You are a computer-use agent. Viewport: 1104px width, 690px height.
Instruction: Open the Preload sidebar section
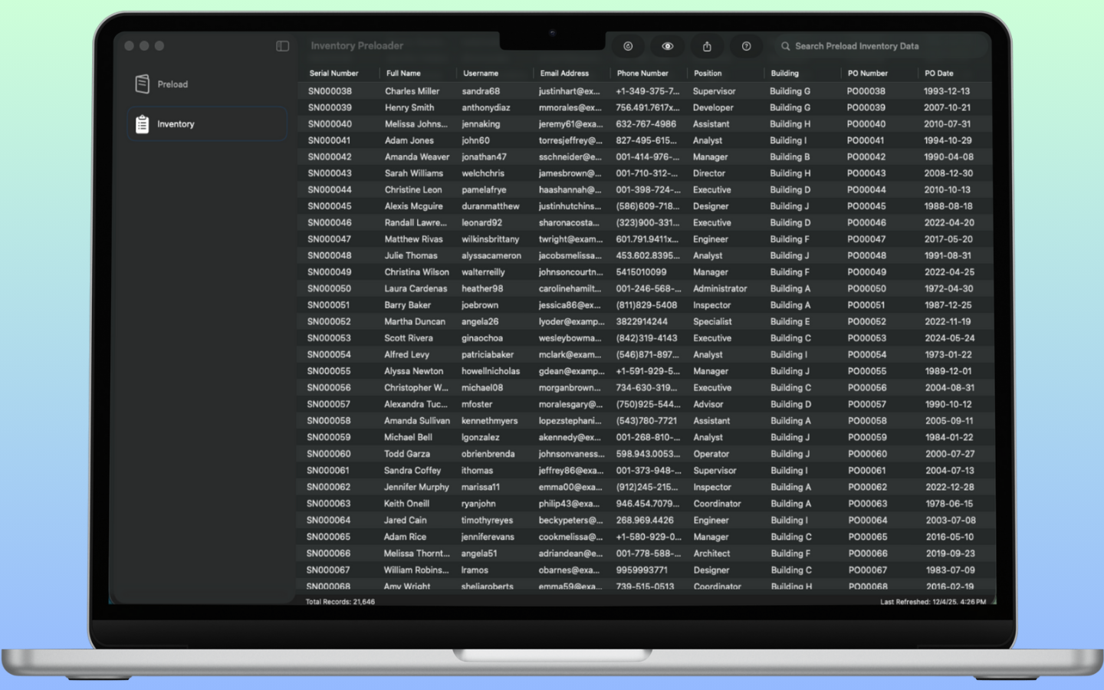172,84
